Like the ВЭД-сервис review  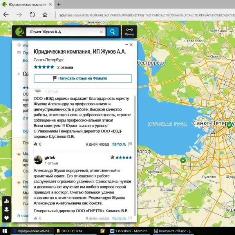pos(36,144)
